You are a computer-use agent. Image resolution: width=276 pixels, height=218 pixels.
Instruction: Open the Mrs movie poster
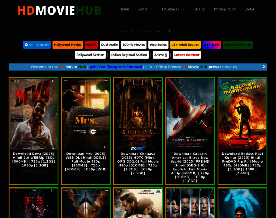point(86,114)
